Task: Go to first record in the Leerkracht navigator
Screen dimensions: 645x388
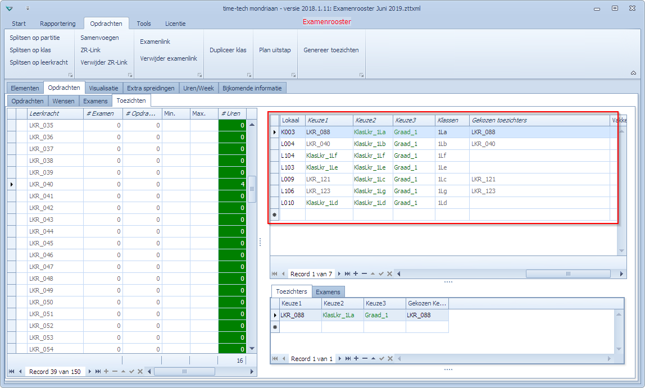Action: [11, 372]
